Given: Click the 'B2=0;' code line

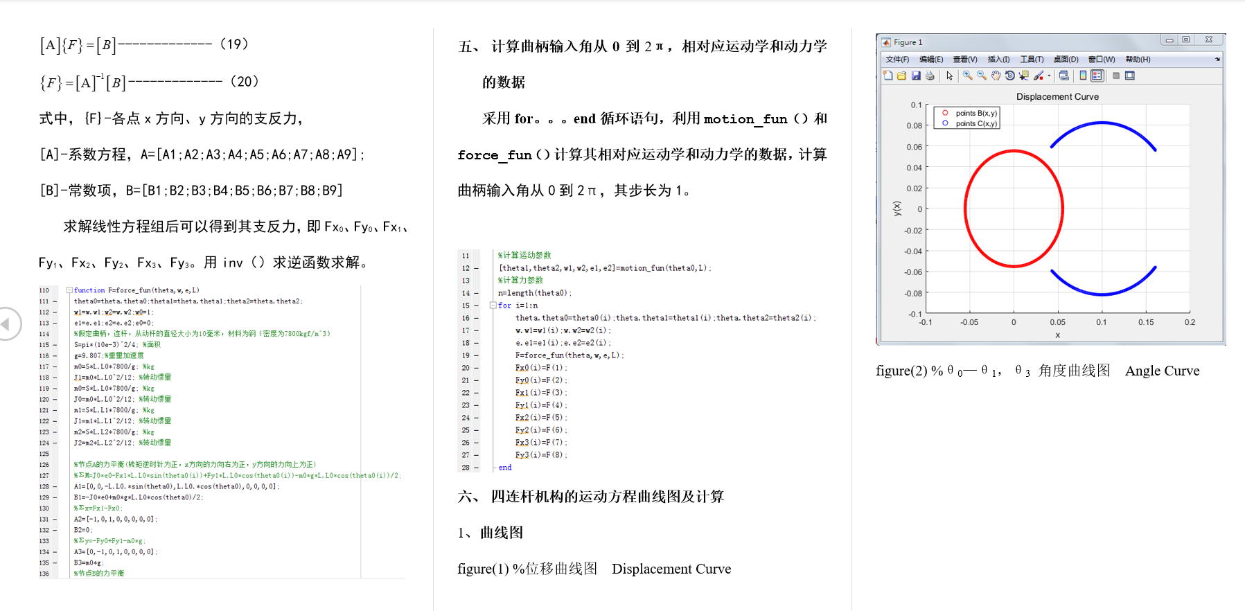Looking at the screenshot, I should [x=83, y=530].
